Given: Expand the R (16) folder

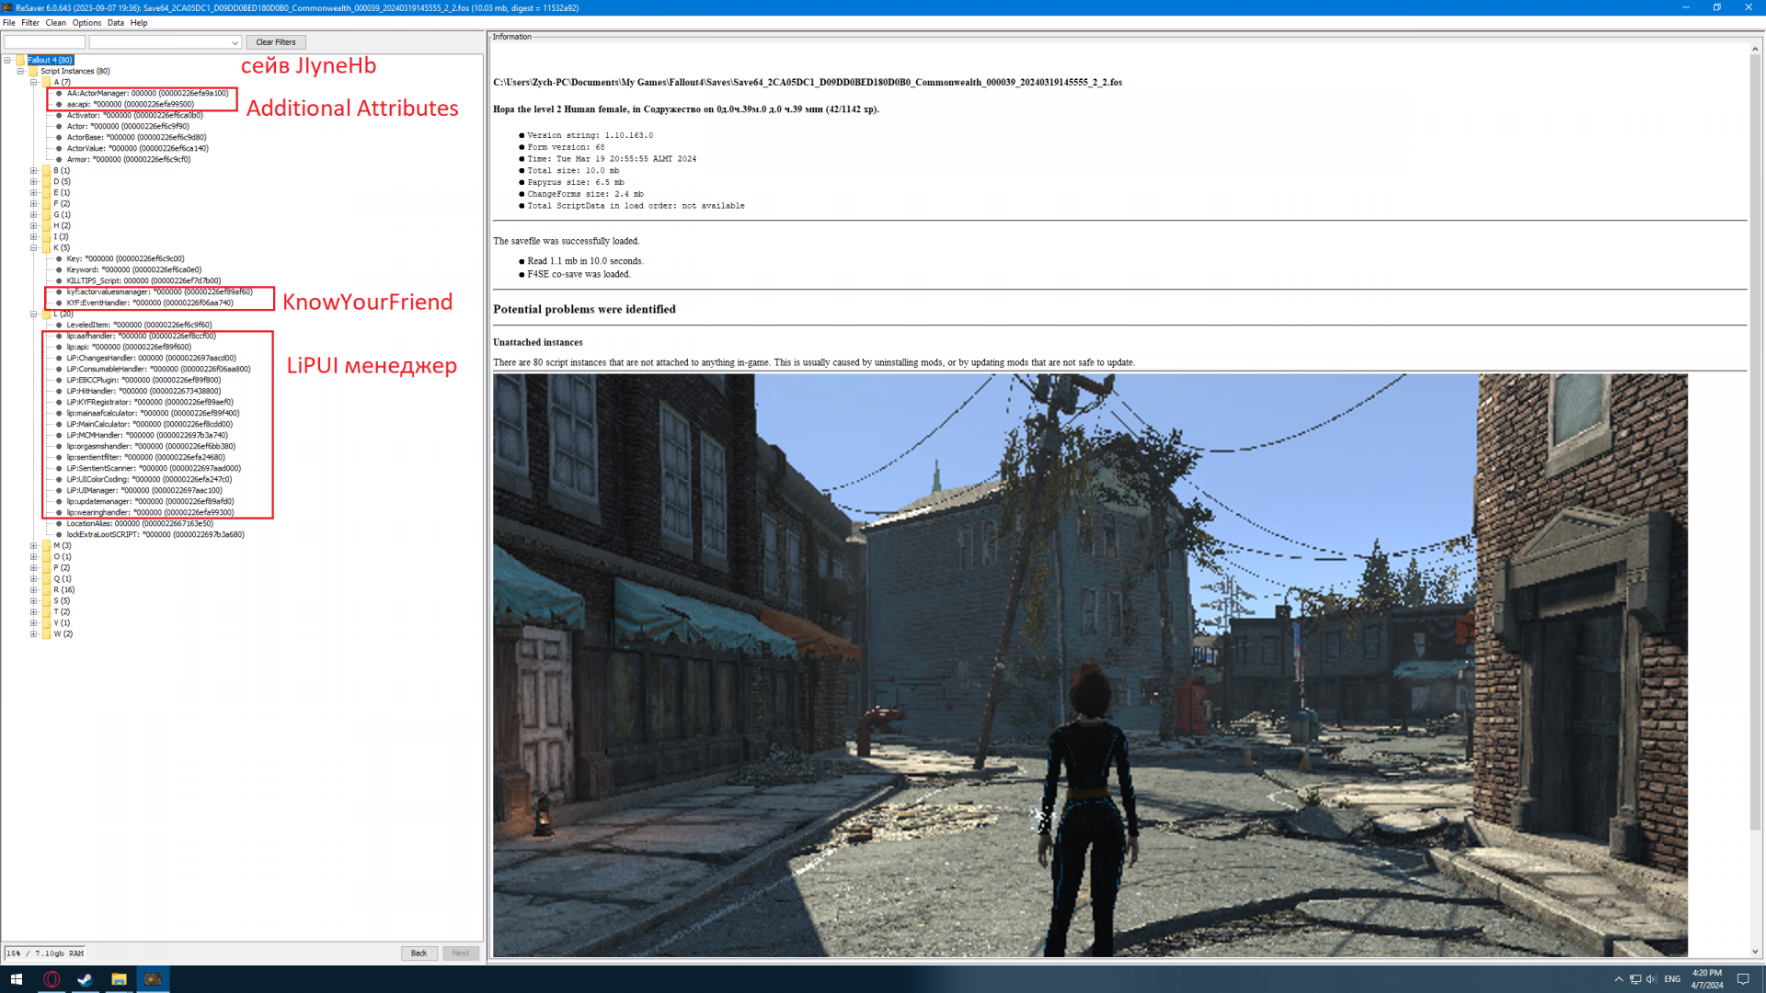Looking at the screenshot, I should [x=34, y=589].
